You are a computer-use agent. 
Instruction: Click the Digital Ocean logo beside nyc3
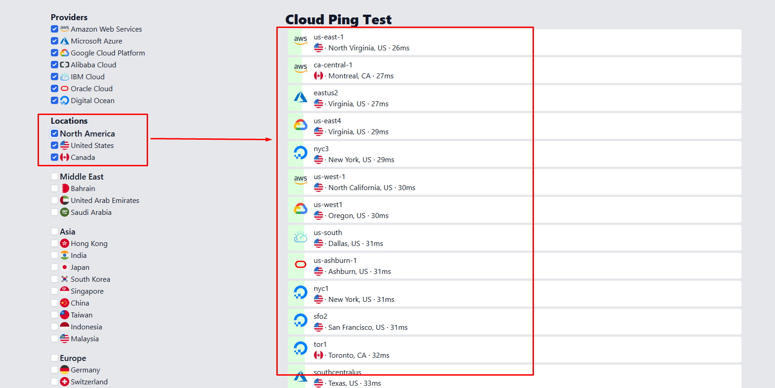pos(300,153)
